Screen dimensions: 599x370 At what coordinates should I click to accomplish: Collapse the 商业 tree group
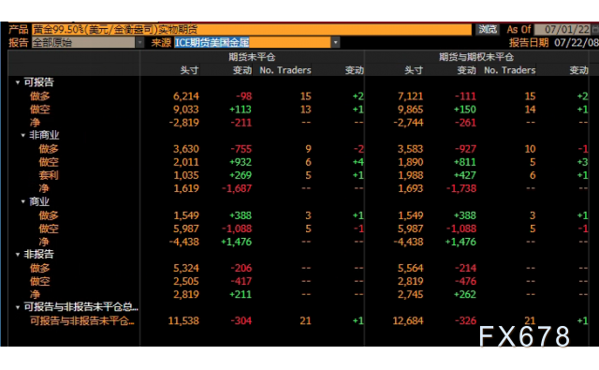[22, 201]
